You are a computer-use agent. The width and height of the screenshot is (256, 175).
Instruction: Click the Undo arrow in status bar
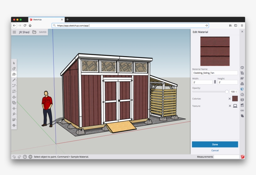14,157
